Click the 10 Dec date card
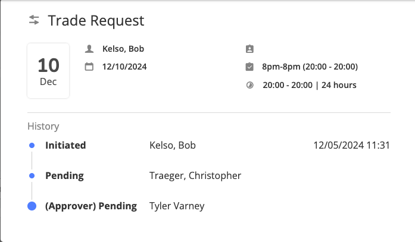 [x=48, y=71]
